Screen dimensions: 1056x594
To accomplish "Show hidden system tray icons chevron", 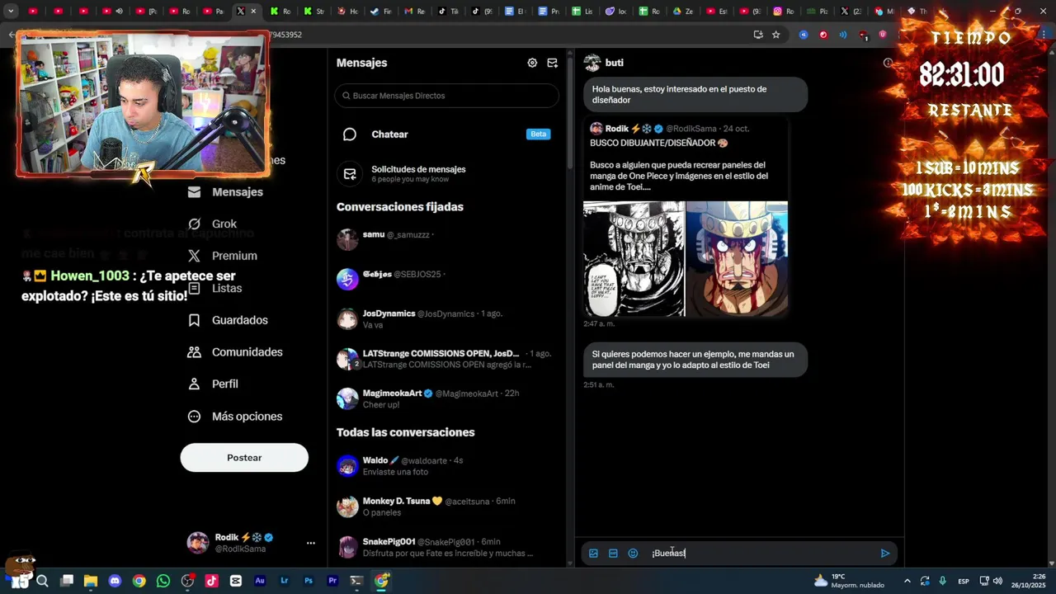I will (907, 581).
